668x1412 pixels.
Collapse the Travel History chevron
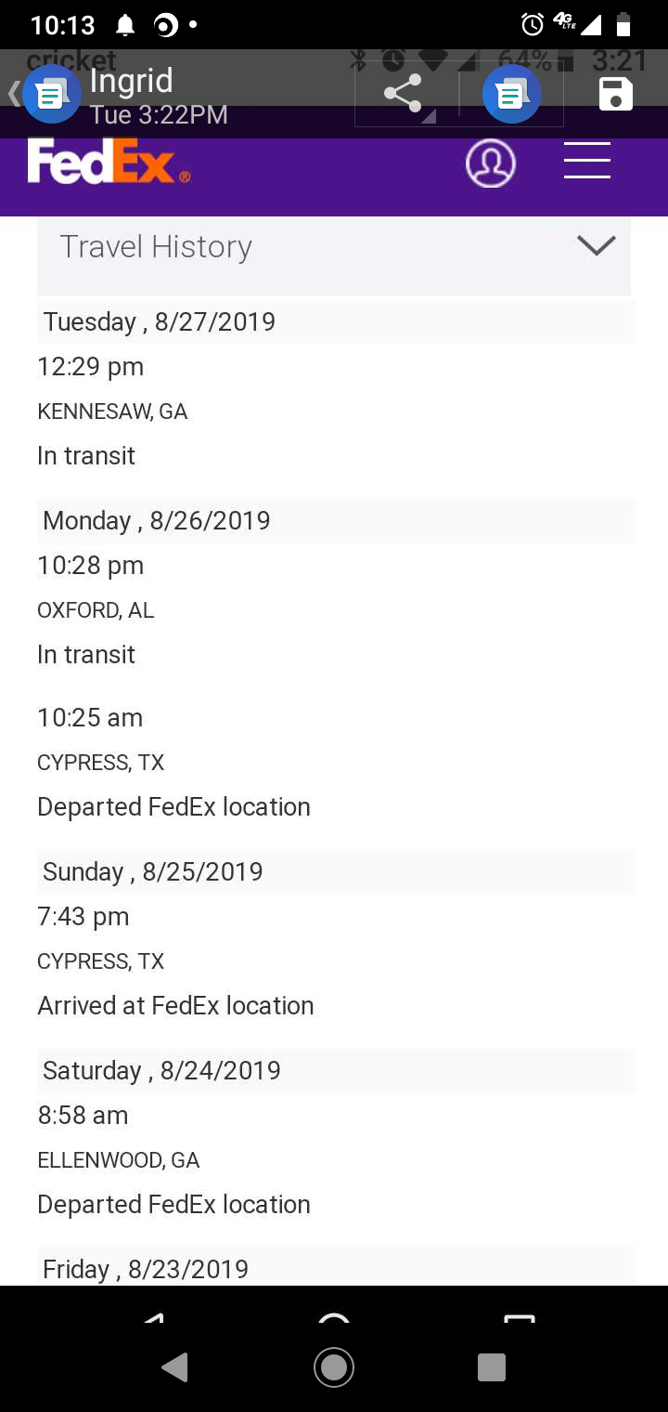pos(596,245)
